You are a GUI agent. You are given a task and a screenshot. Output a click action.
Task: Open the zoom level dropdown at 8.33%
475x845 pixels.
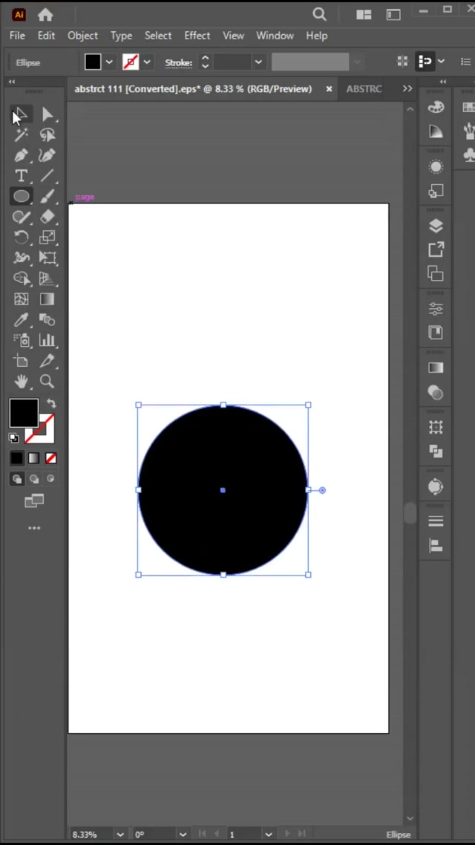pos(119,835)
